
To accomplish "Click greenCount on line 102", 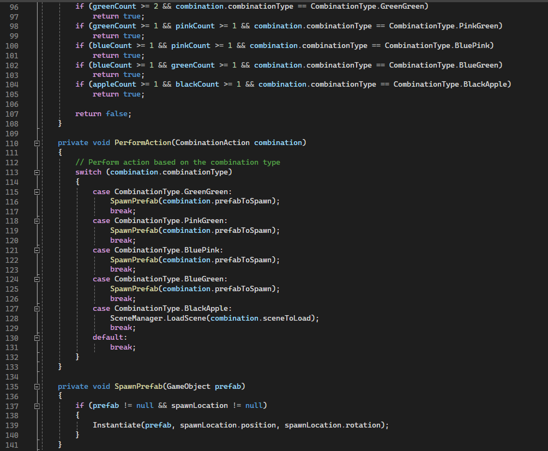I will pos(193,65).
